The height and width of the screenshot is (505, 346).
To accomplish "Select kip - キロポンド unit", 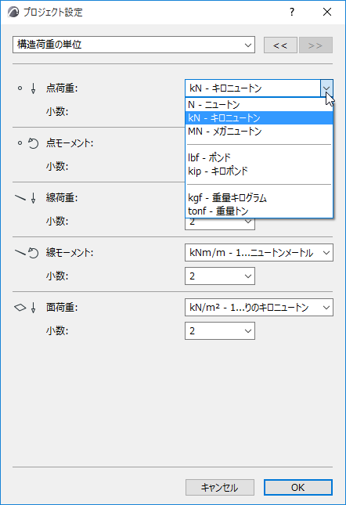I will click(259, 171).
